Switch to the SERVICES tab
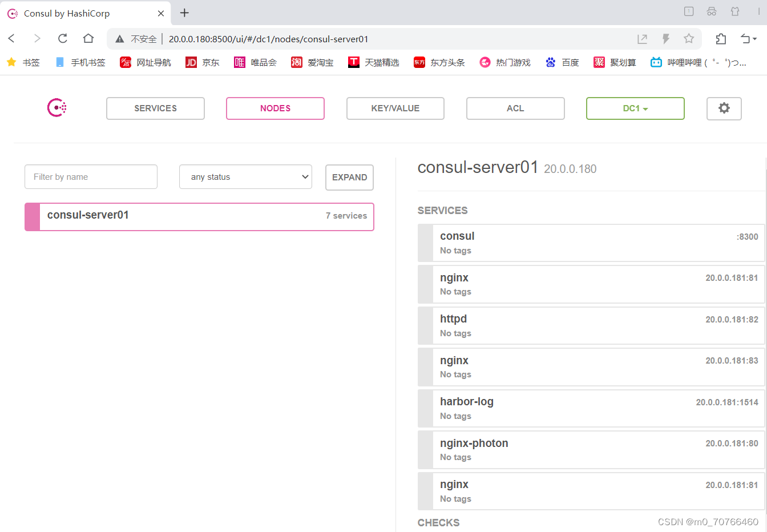 click(155, 108)
